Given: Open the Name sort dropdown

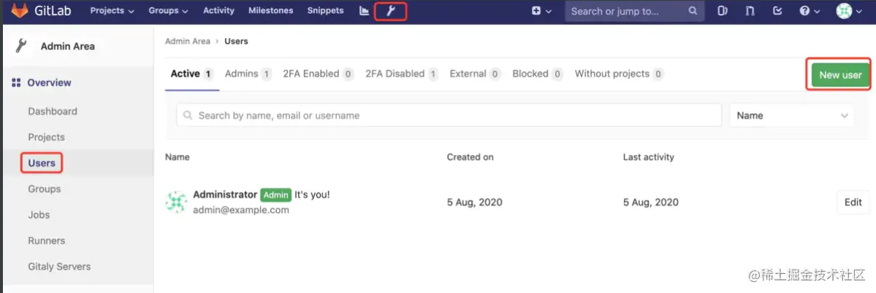Looking at the screenshot, I should (x=792, y=115).
